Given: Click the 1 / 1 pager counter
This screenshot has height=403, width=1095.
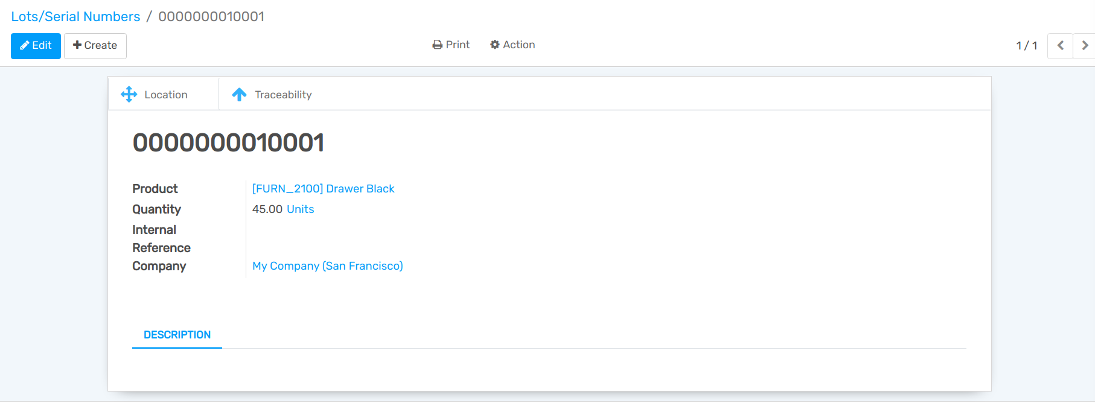Looking at the screenshot, I should point(1026,46).
